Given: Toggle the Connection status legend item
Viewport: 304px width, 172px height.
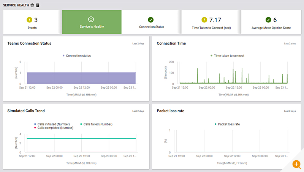Looking at the screenshot, I should [77, 56].
